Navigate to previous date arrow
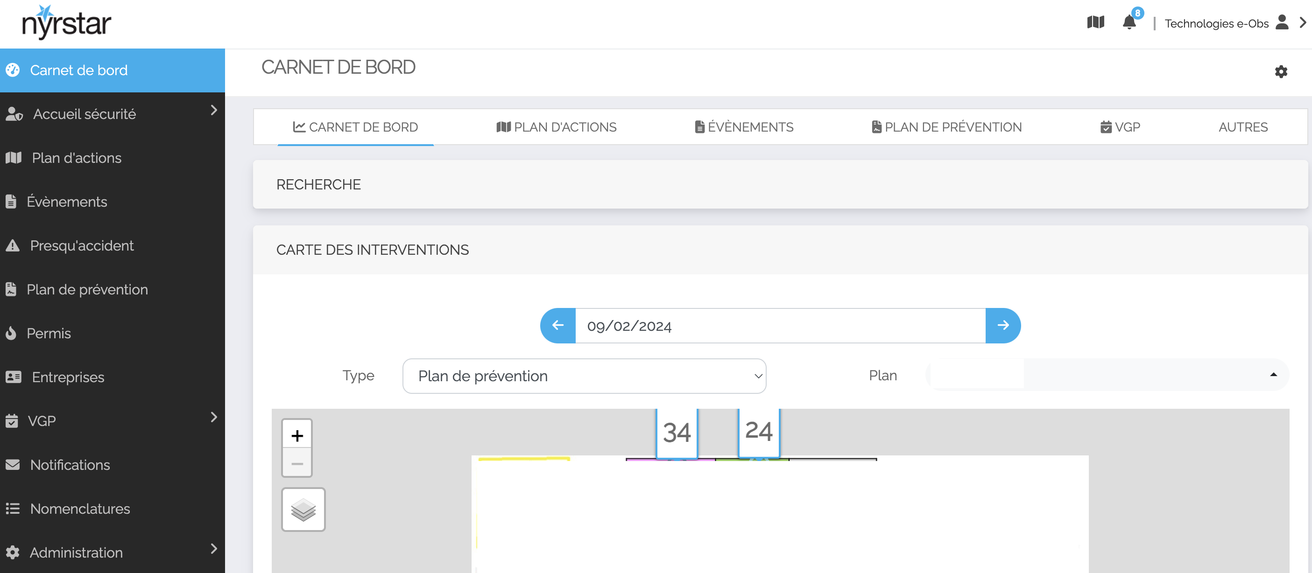Image resolution: width=1312 pixels, height=573 pixels. (558, 325)
